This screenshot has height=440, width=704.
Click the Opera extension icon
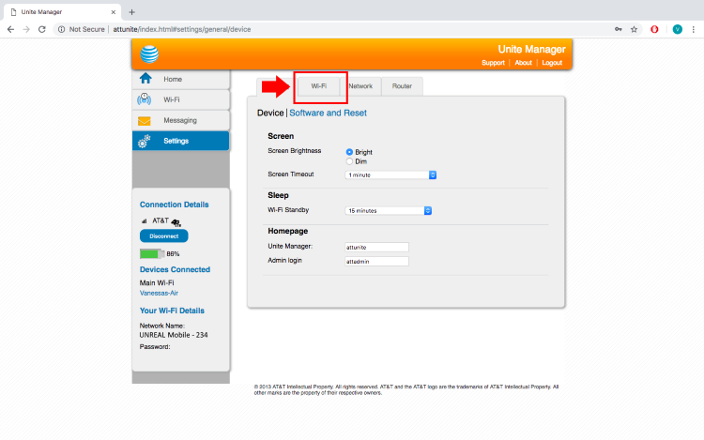tap(654, 29)
